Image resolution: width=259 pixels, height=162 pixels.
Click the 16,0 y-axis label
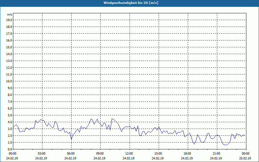tap(9, 40)
